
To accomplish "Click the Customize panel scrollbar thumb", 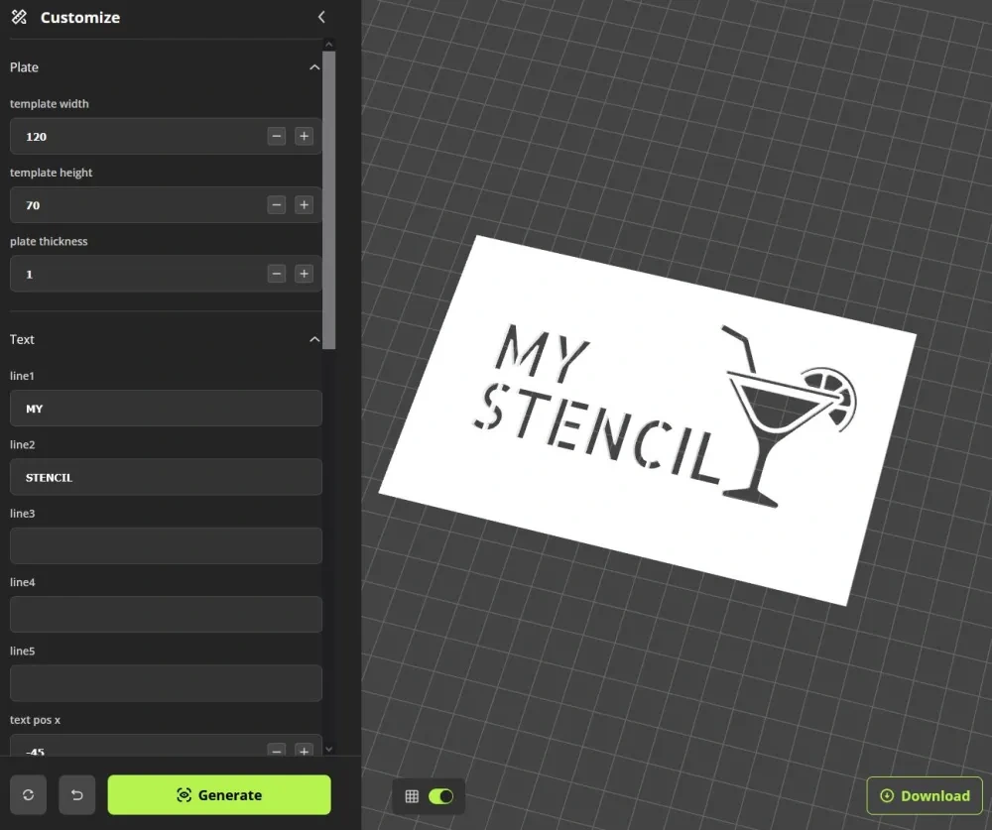I will pyautogui.click(x=328, y=200).
